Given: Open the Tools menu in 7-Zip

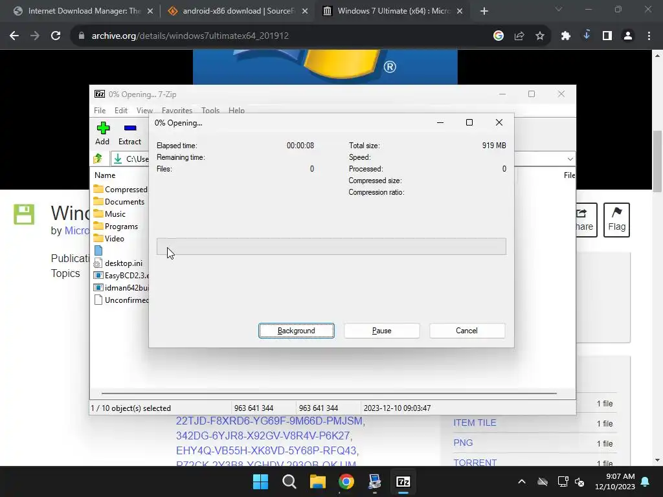Looking at the screenshot, I should point(210,110).
